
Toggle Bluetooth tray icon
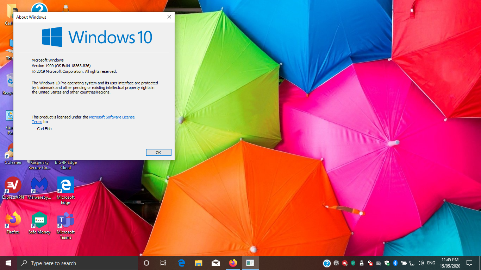click(395, 263)
